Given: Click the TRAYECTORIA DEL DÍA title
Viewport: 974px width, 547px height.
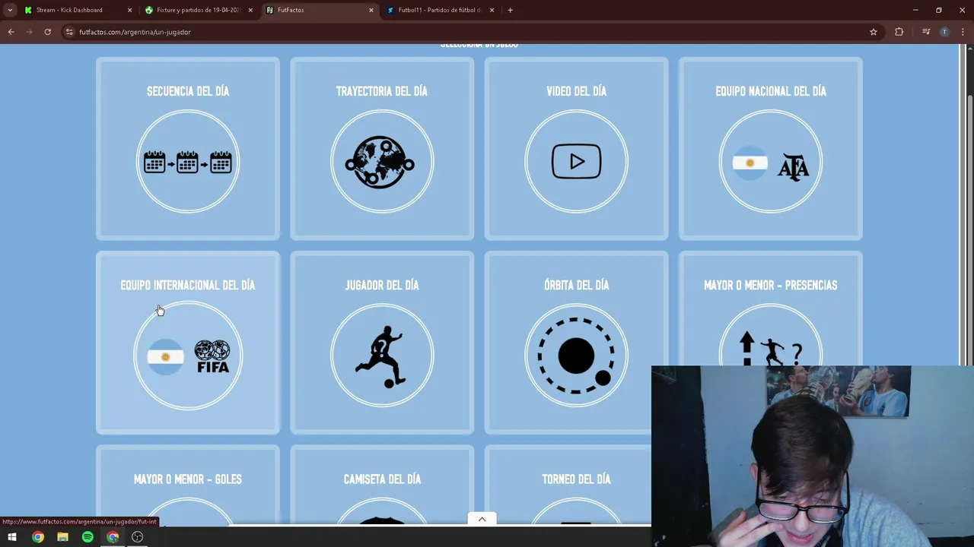Looking at the screenshot, I should [382, 91].
